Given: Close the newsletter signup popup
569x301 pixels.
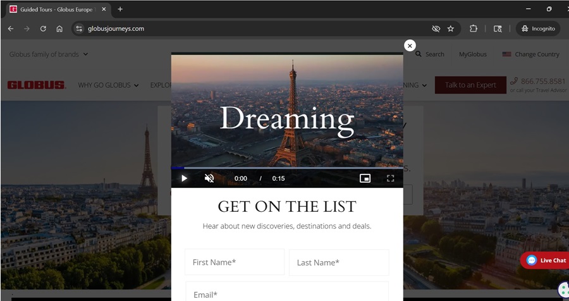Looking at the screenshot, I should (x=410, y=46).
